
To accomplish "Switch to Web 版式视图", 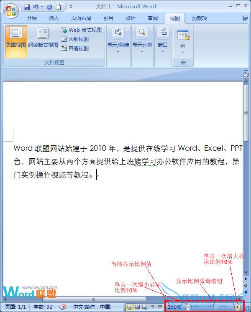I will (81, 30).
